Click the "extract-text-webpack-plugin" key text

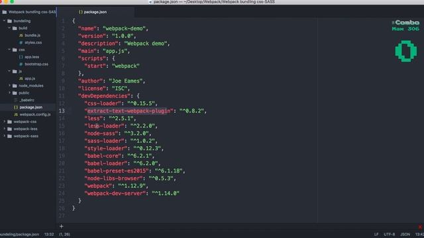[x=129, y=111]
